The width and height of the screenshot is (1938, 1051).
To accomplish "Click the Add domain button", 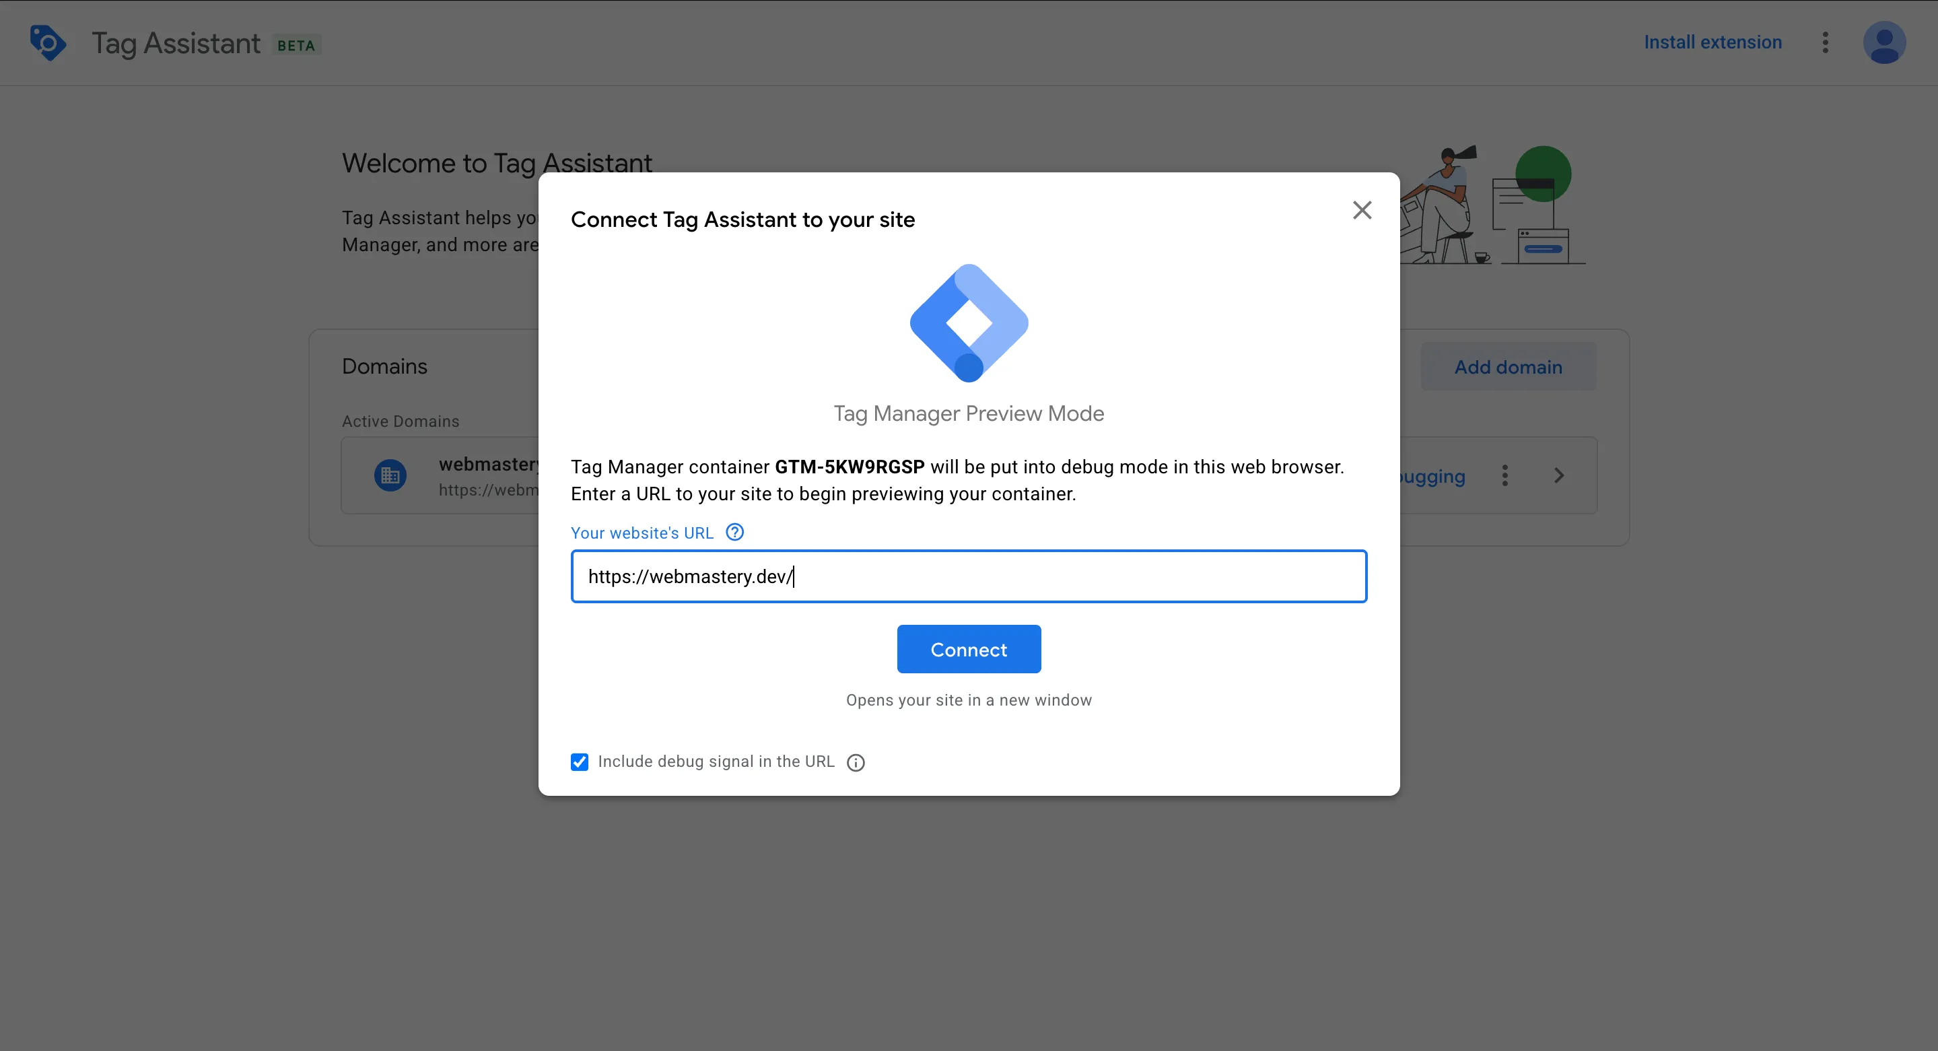I will (x=1508, y=366).
